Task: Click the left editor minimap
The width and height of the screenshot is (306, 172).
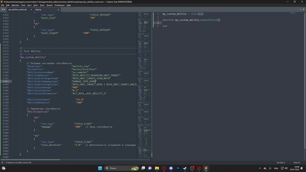Action: pyautogui.click(x=144, y=85)
